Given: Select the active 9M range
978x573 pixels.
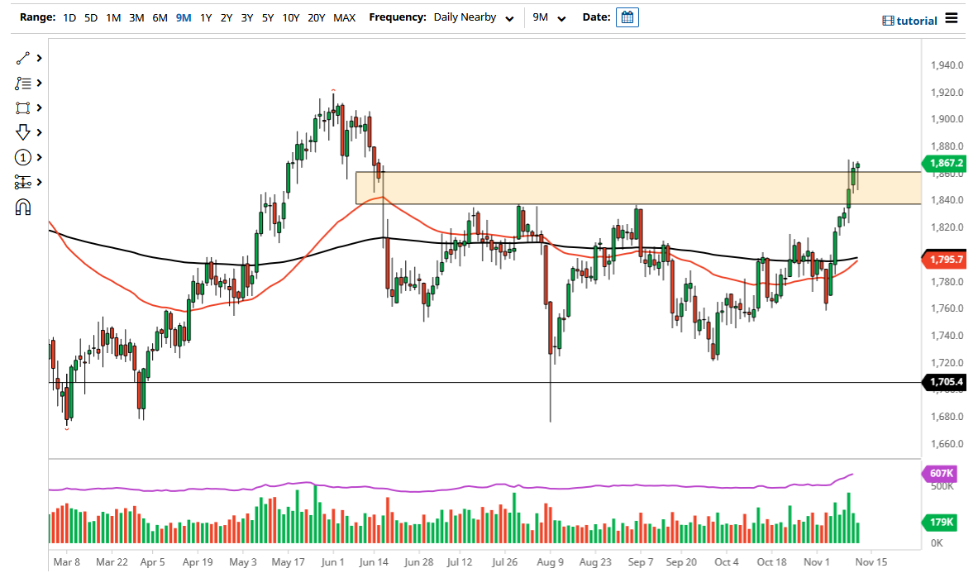Looking at the screenshot, I should 184,17.
